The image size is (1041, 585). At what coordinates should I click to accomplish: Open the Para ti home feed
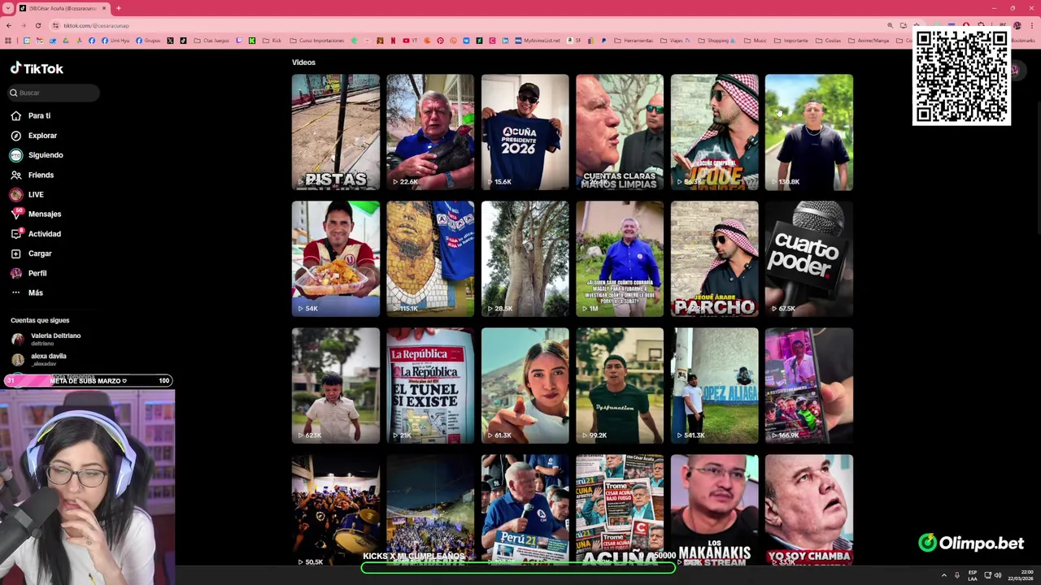coord(31,115)
